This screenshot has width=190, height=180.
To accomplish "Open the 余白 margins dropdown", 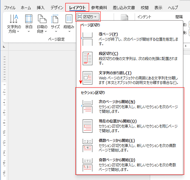I will coord(29,24).
